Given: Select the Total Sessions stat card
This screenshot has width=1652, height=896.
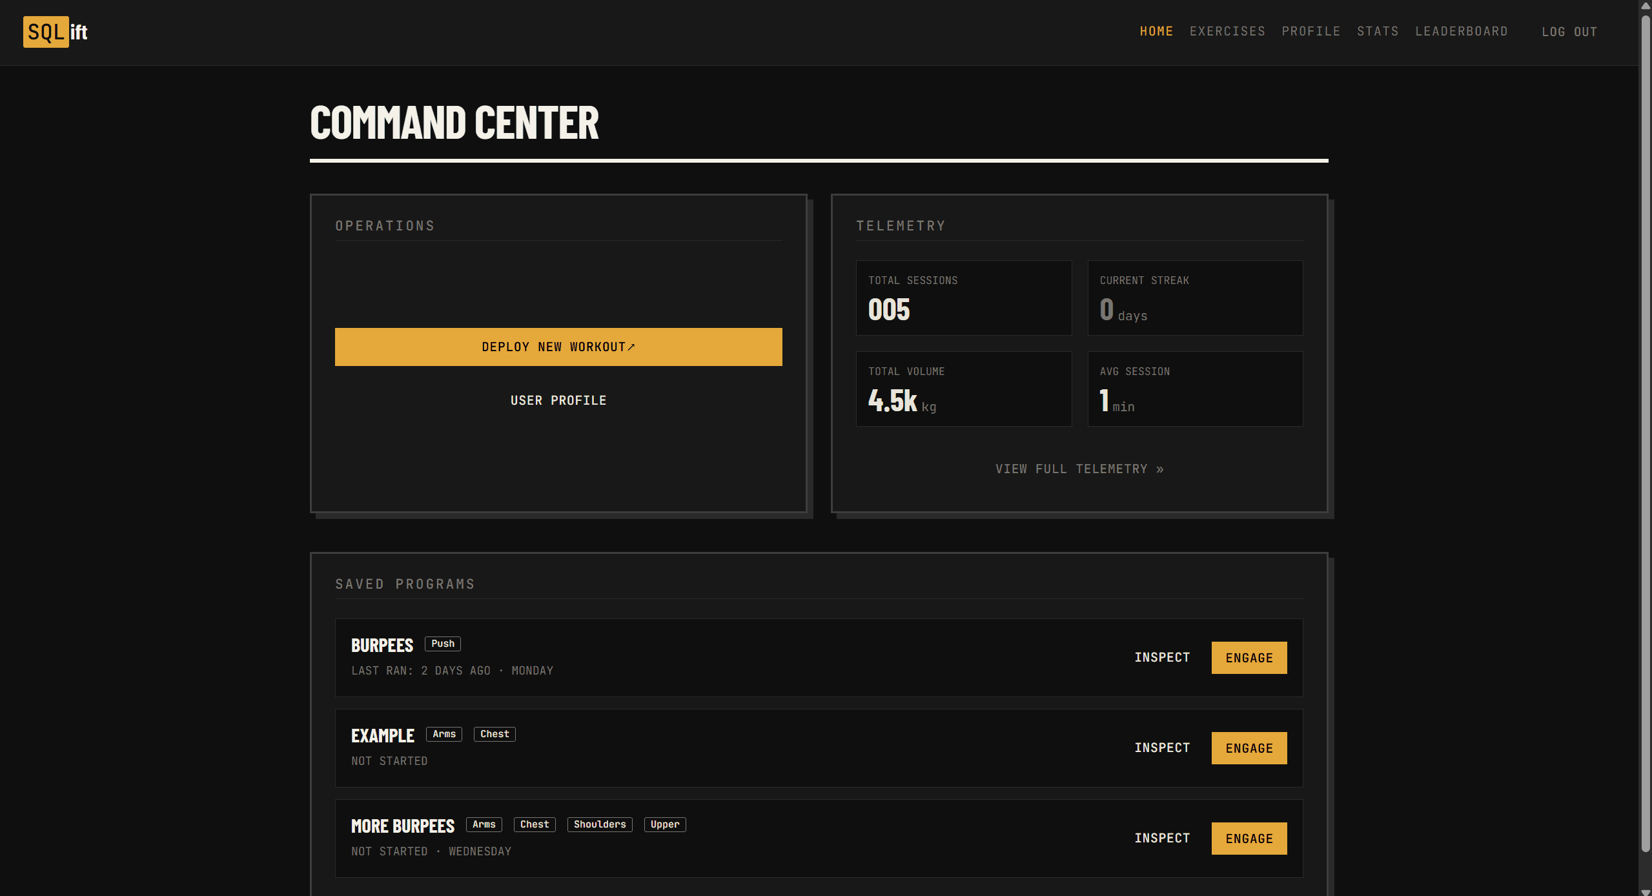Looking at the screenshot, I should [964, 298].
